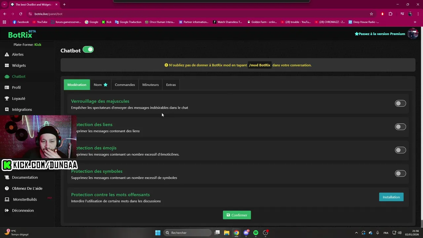
Task: Show more bookmarks via the chevron
Action: tap(415, 22)
